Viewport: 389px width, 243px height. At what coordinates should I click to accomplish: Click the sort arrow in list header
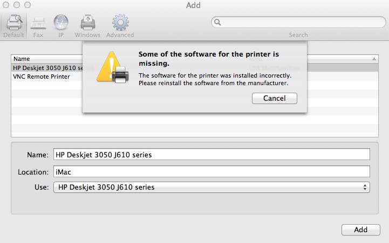[x=374, y=59]
